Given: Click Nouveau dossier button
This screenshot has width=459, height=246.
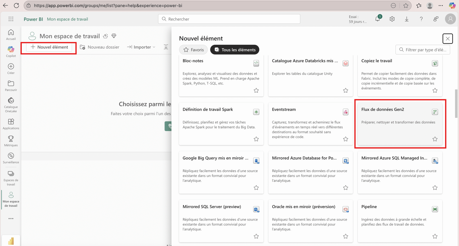Looking at the screenshot, I should (x=100, y=47).
